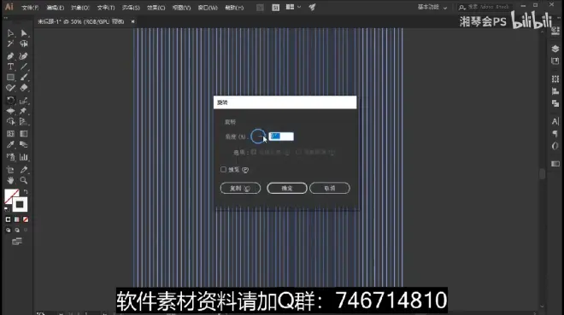Open the Type menu
Viewport: 564px width, 315px height.
click(x=105, y=8)
